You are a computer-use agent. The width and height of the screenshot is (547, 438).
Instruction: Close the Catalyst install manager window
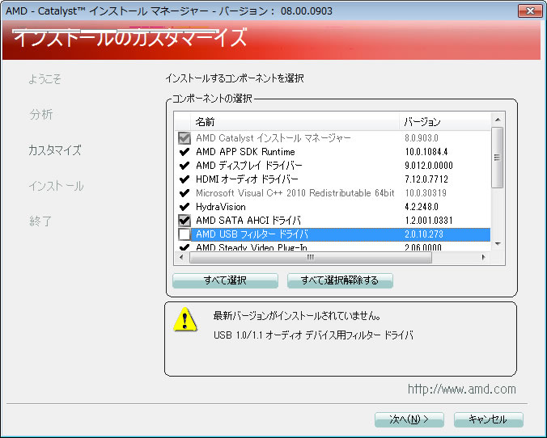tap(530, 11)
